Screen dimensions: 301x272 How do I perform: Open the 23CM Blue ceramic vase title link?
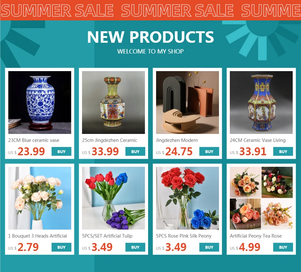click(34, 140)
